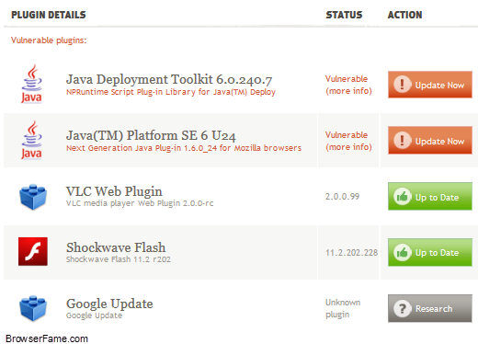Click the blue brick icon for VLC Web Plugin
This screenshot has width=478, height=344.
[x=33, y=197]
